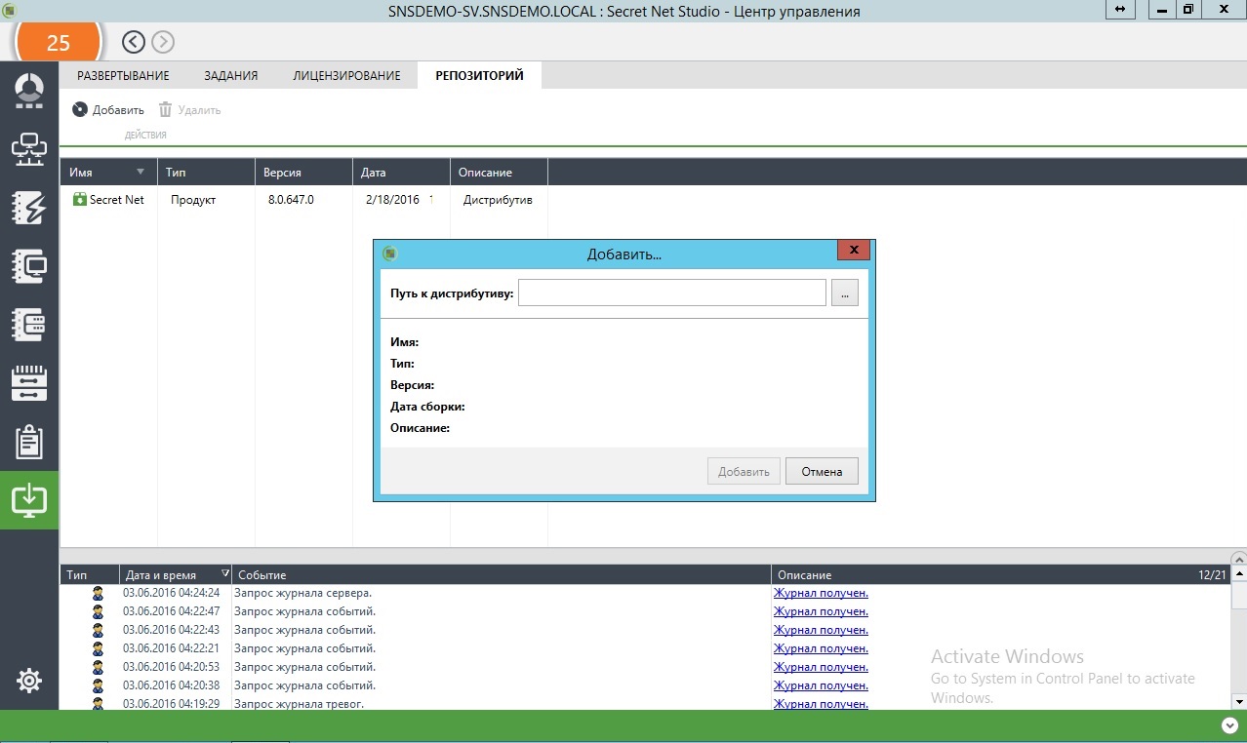This screenshot has height=743, width=1247.
Task: Open the Имя column filter dropdown
Action: tap(141, 172)
